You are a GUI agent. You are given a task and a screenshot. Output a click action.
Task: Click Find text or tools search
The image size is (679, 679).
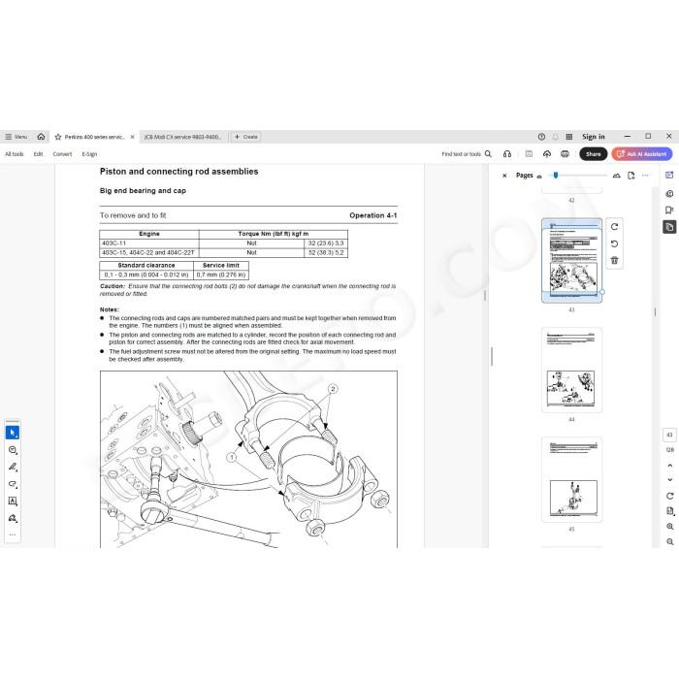[467, 154]
